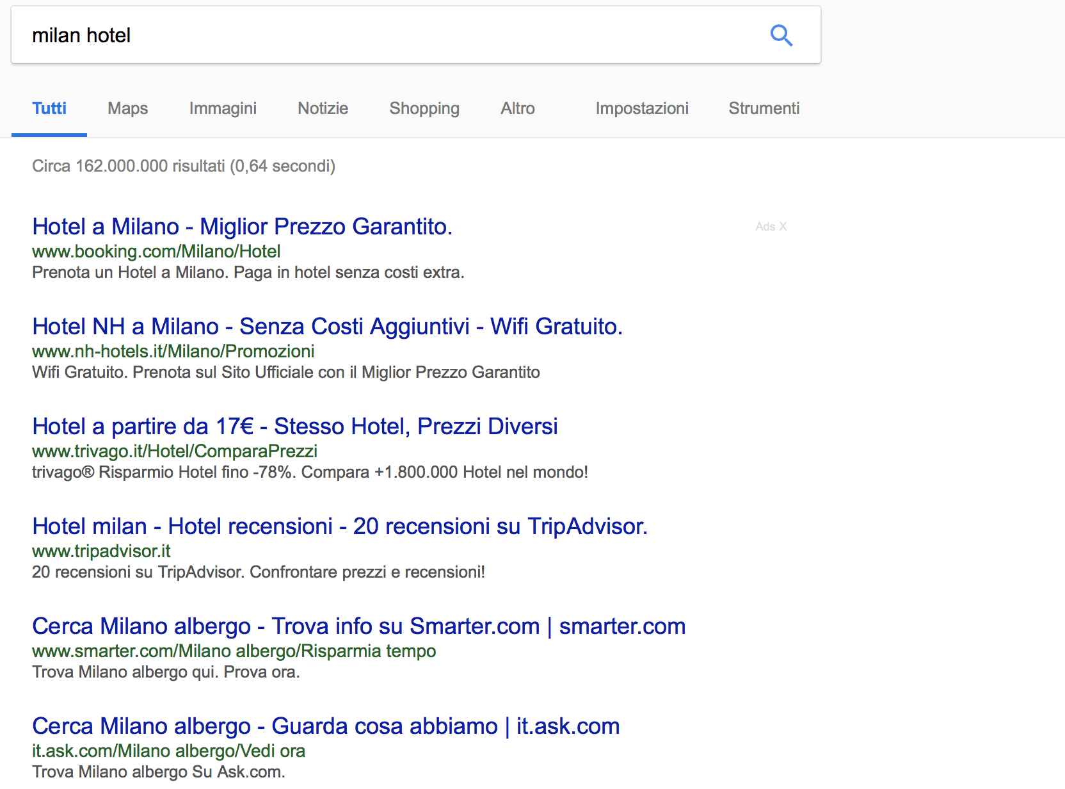Open 'Cerca Milano albergo' it.ask.com link
The image size is (1065, 789).
click(326, 726)
